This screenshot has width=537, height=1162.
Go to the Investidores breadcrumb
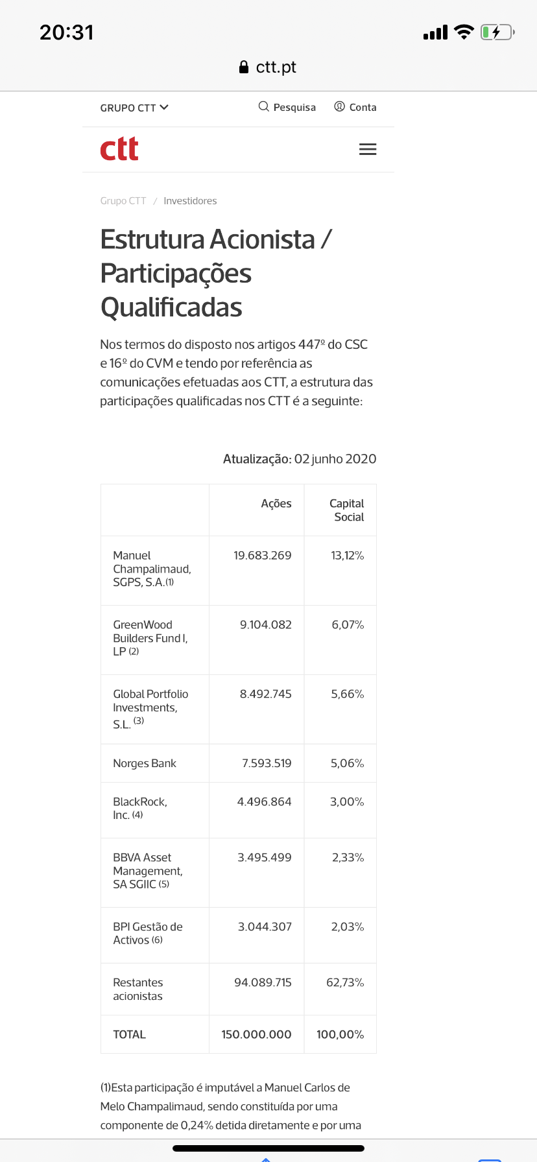pos(190,201)
